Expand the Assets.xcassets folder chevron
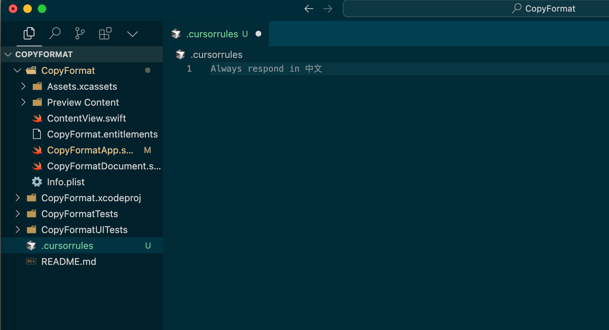Screen dimensions: 609x330 (x=23, y=87)
